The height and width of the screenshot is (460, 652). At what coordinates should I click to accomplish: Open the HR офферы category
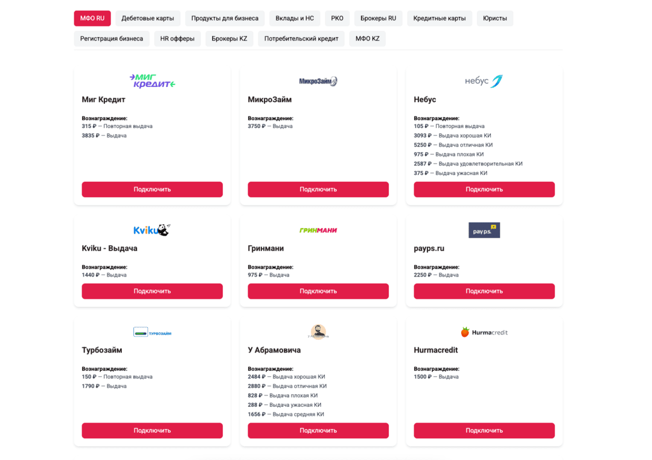[x=177, y=39]
